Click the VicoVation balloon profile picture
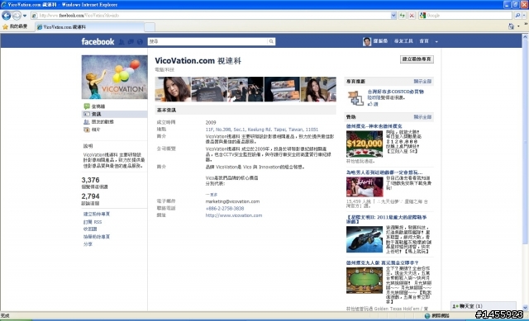The width and height of the screenshot is (529, 321). [x=114, y=77]
